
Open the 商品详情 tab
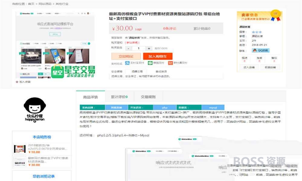coord(91,97)
